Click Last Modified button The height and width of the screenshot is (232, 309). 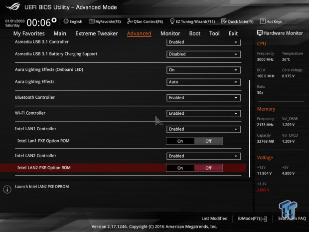214,219
